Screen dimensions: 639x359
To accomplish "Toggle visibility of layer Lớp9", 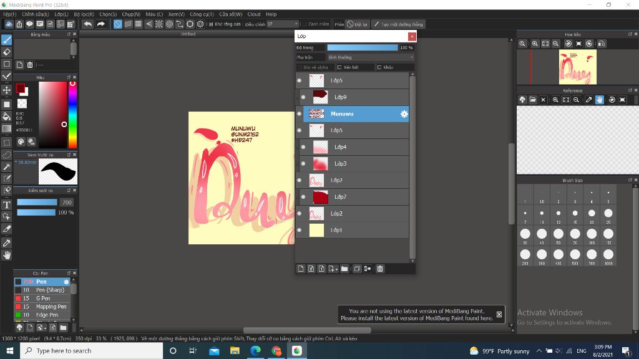I will point(303,97).
